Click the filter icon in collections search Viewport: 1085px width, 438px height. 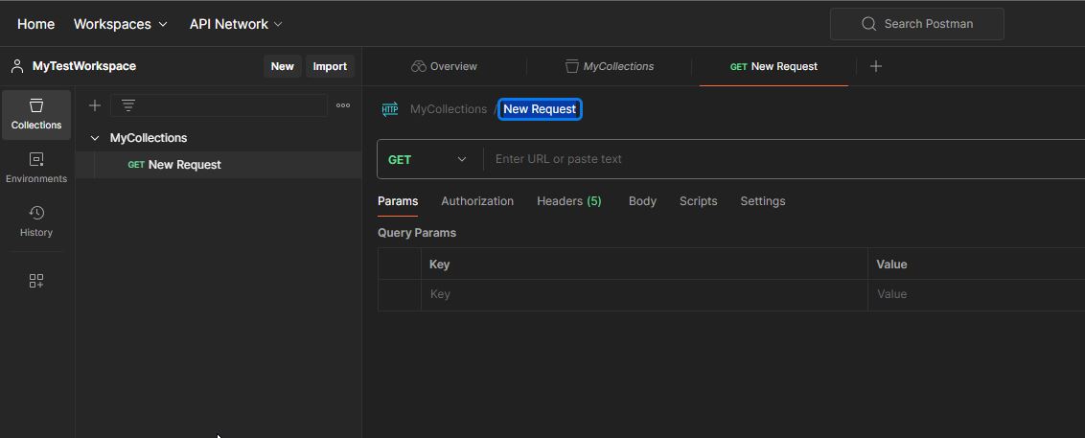pos(128,105)
